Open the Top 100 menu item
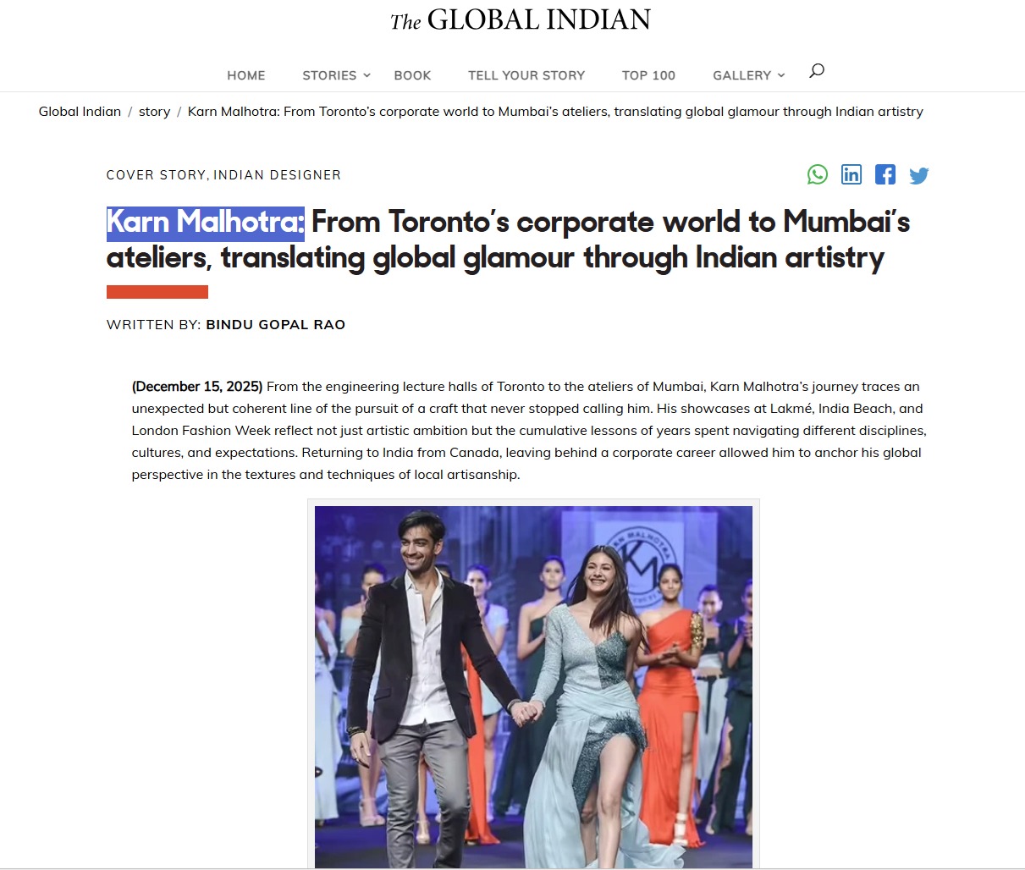 click(x=648, y=75)
